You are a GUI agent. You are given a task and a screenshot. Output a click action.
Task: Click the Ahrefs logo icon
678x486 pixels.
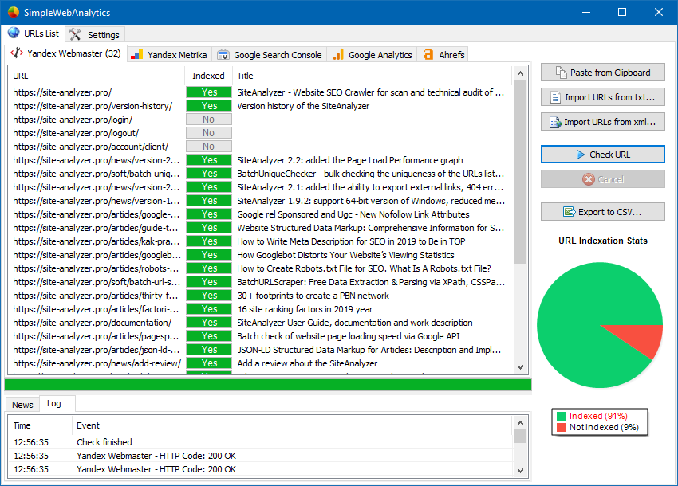point(428,55)
